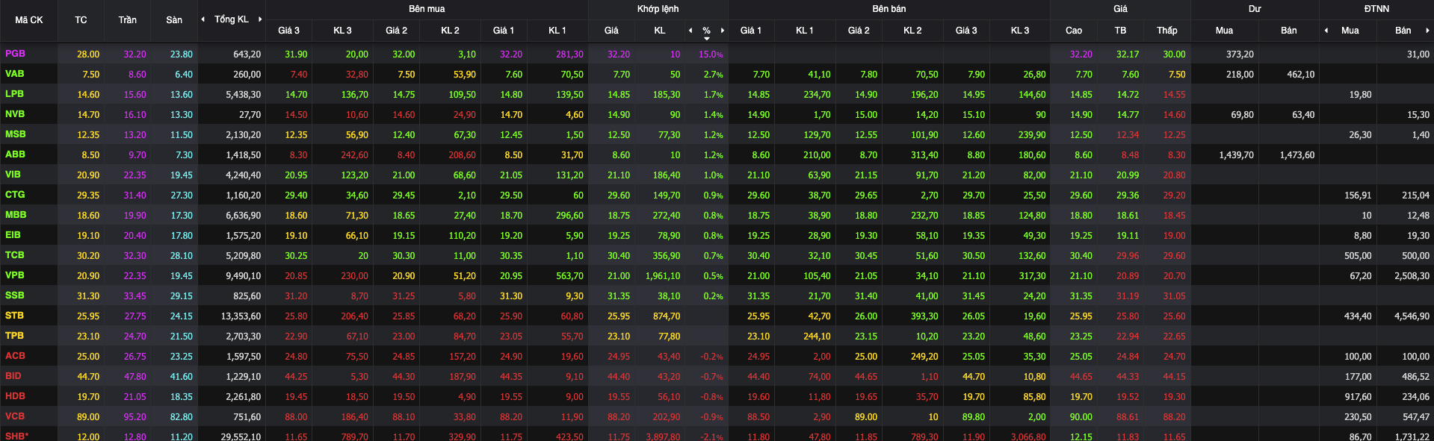The height and width of the screenshot is (441, 1434).
Task: Click BID ceiling price 47.80
Action: point(135,377)
